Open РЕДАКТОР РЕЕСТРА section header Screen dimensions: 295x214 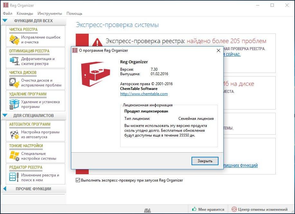point(26,167)
